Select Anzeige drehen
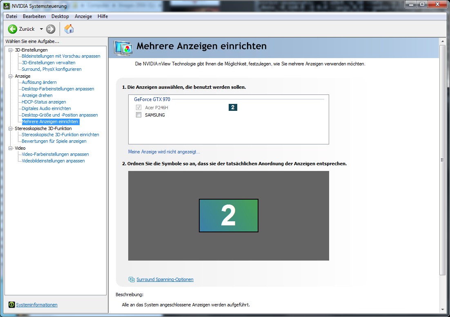Viewport: 450px width, 317px height. pos(37,95)
